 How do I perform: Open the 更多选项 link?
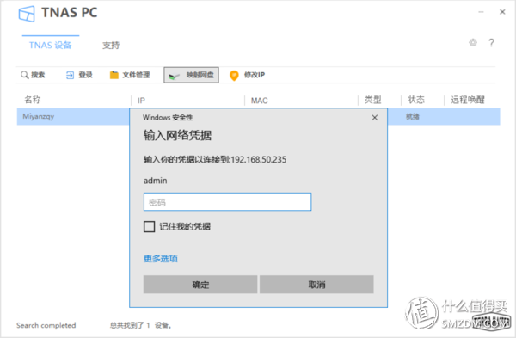coord(161,259)
